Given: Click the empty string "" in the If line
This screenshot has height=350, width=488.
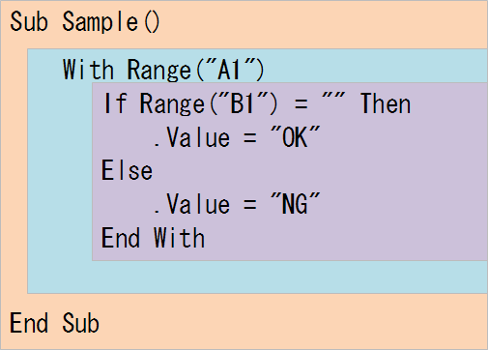Looking at the screenshot, I should point(333,97).
